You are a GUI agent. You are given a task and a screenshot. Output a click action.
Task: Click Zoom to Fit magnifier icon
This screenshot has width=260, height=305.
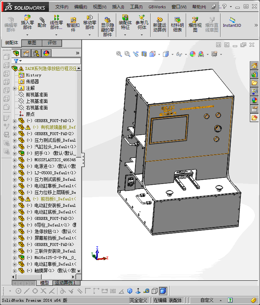(119, 54)
